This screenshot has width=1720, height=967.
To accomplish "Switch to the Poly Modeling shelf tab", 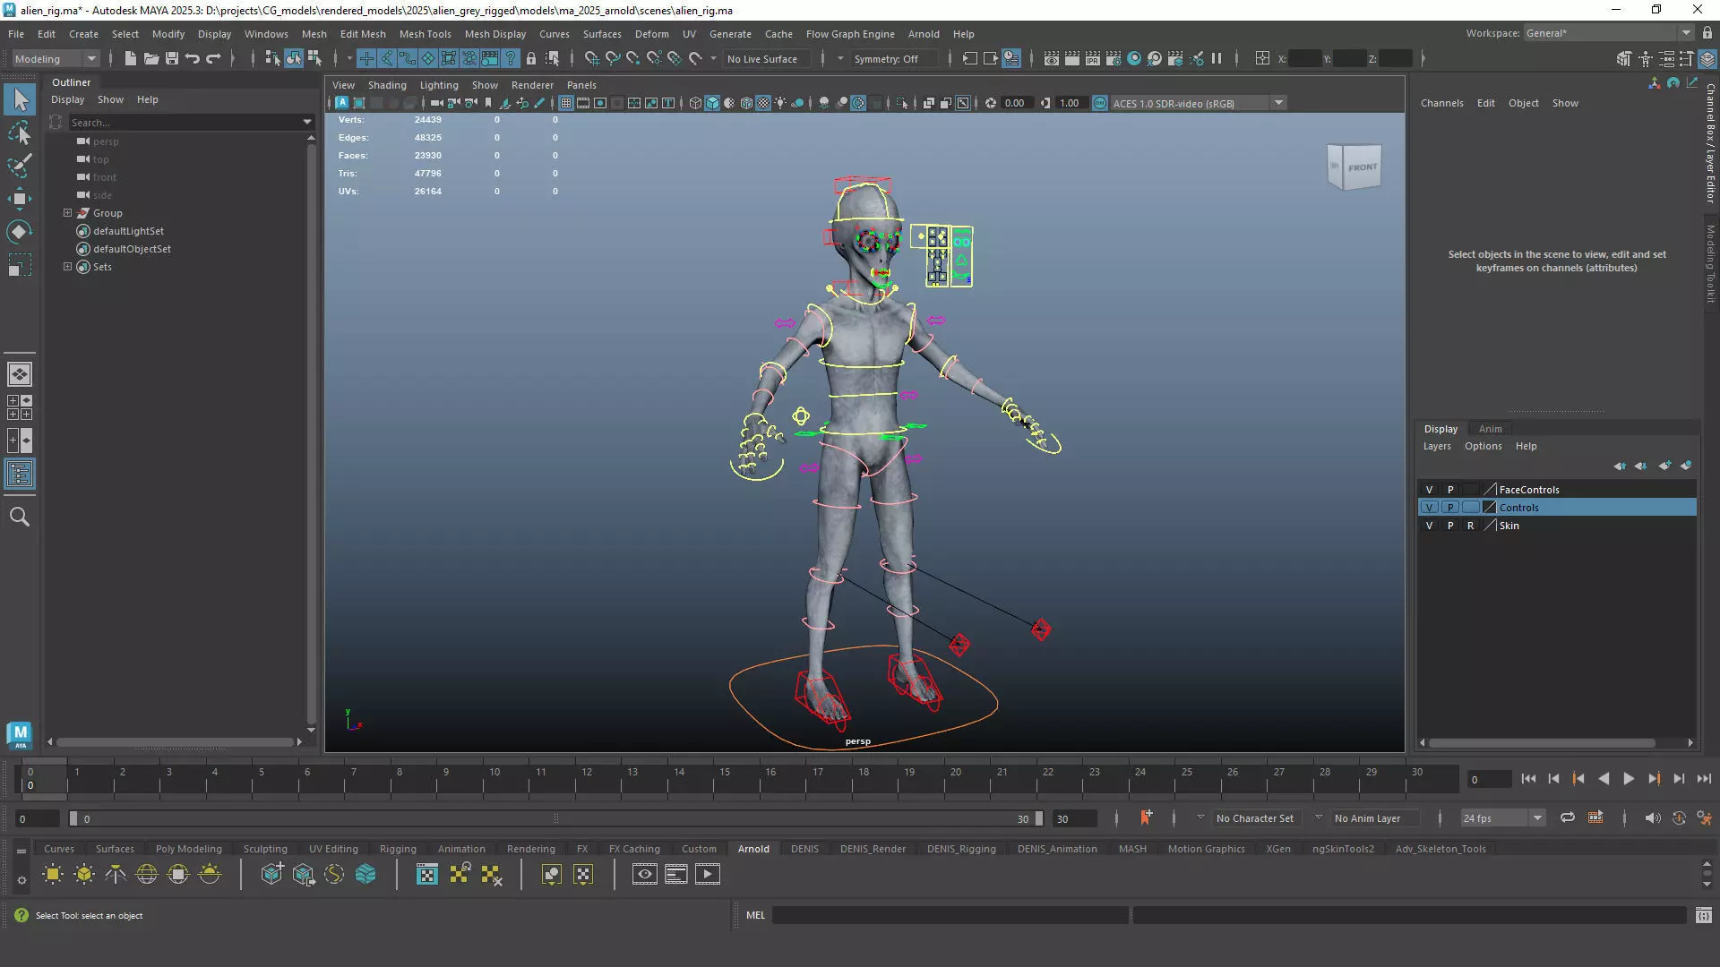I will [188, 849].
